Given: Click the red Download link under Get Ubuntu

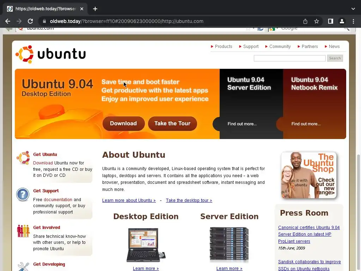Looking at the screenshot, I should pyautogui.click(x=43, y=163).
